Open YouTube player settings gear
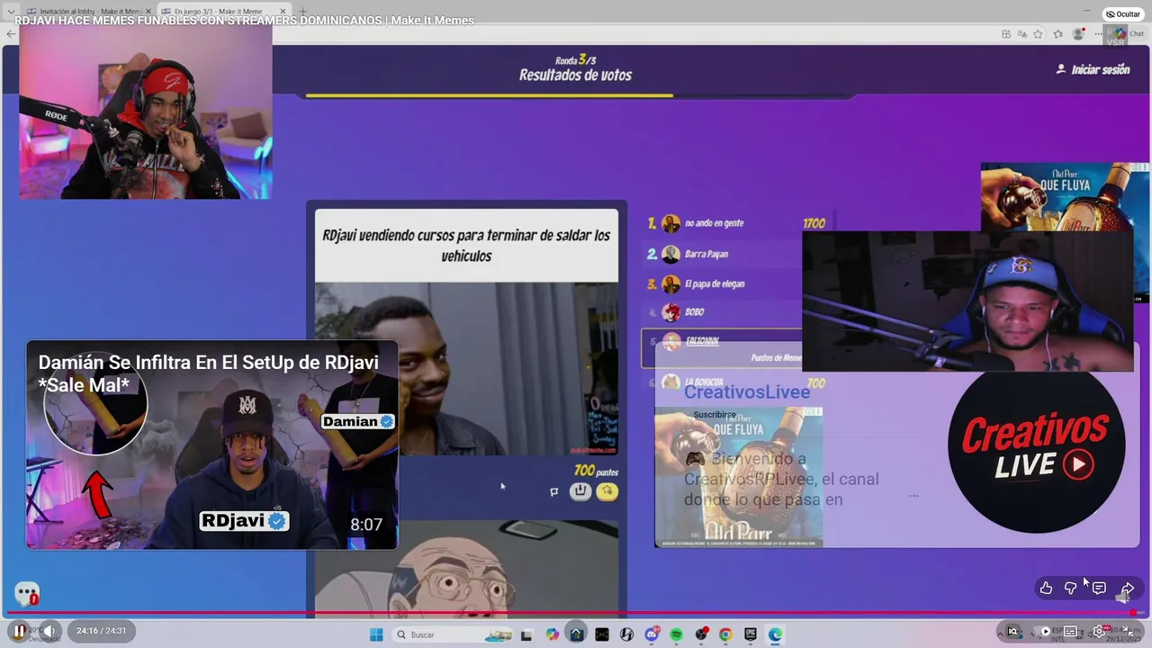The height and width of the screenshot is (648, 1152). tap(1100, 631)
